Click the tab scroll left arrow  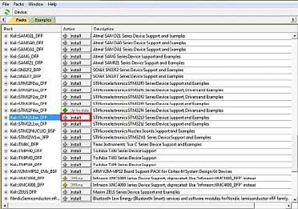pos(3,20)
